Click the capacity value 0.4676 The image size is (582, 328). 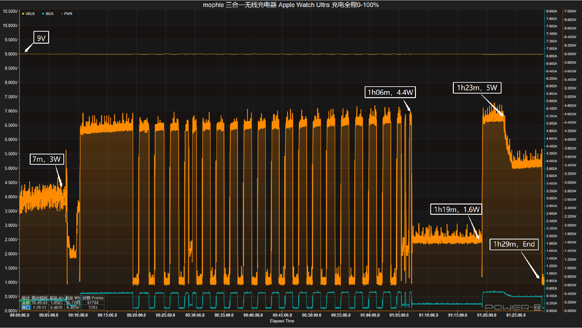point(56,307)
